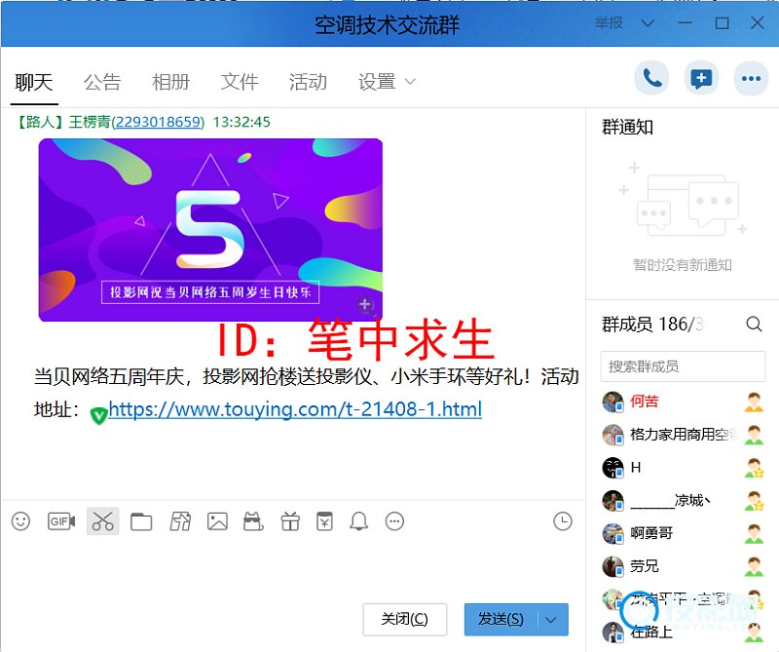Click the 关闭(C) button
Image resolution: width=779 pixels, height=652 pixels.
[404, 620]
